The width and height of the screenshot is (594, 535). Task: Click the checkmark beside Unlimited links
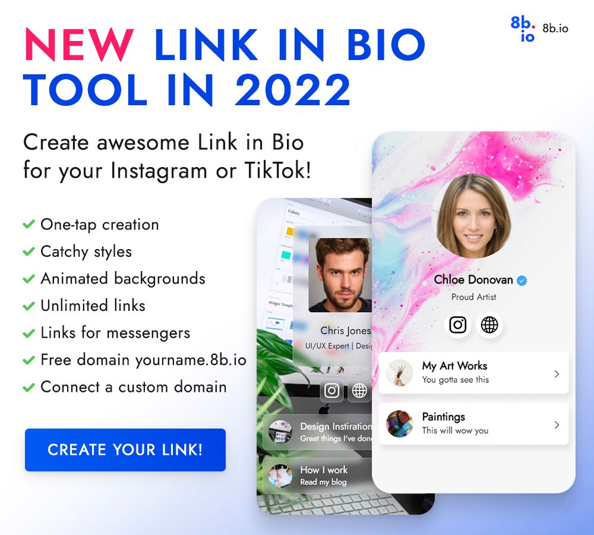tap(29, 306)
